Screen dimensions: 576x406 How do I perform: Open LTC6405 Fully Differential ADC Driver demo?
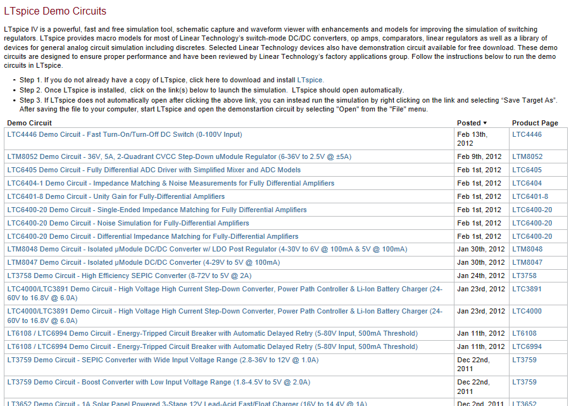[154, 170]
